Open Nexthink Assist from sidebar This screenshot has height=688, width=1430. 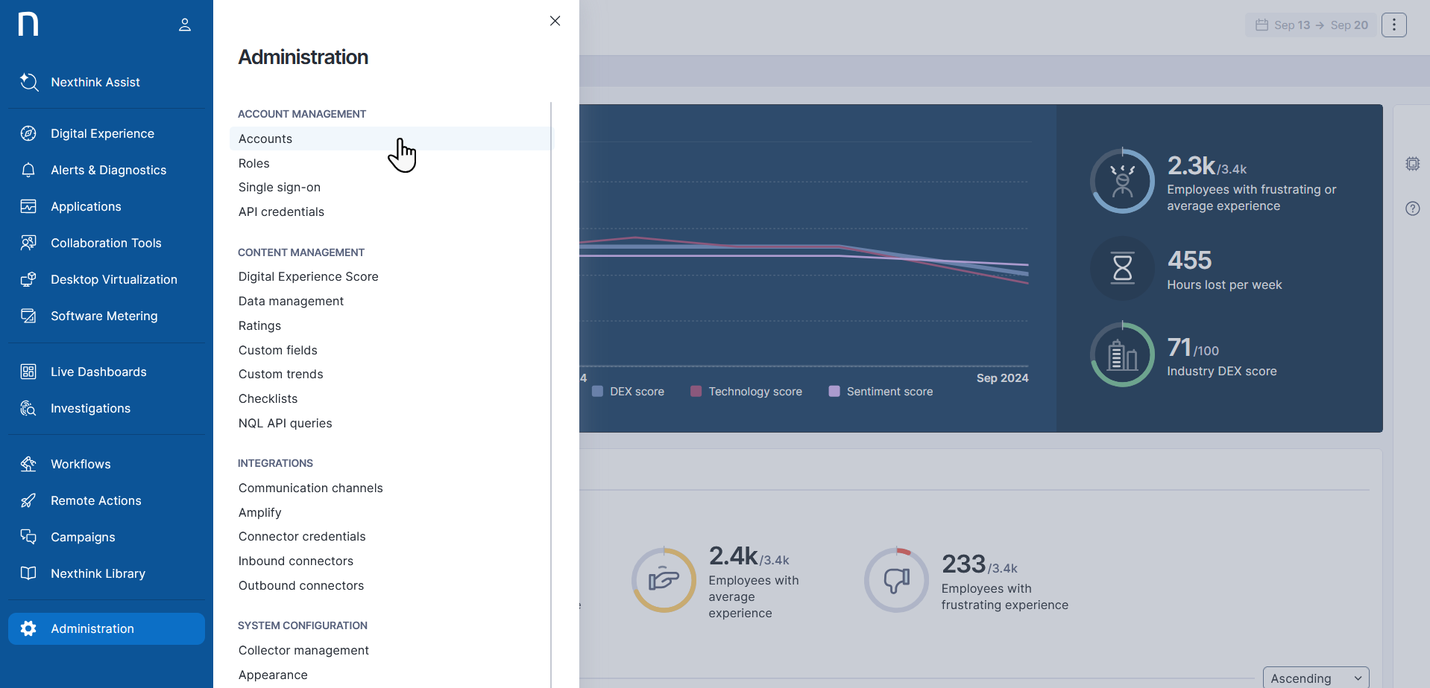click(95, 83)
